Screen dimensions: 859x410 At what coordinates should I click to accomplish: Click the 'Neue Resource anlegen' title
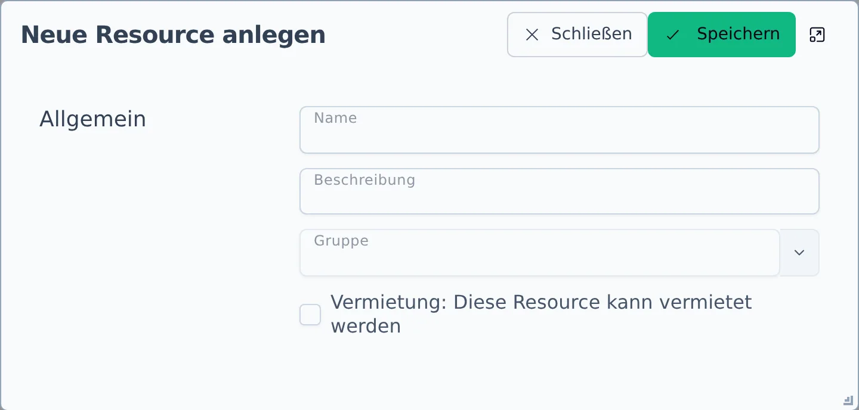(173, 35)
